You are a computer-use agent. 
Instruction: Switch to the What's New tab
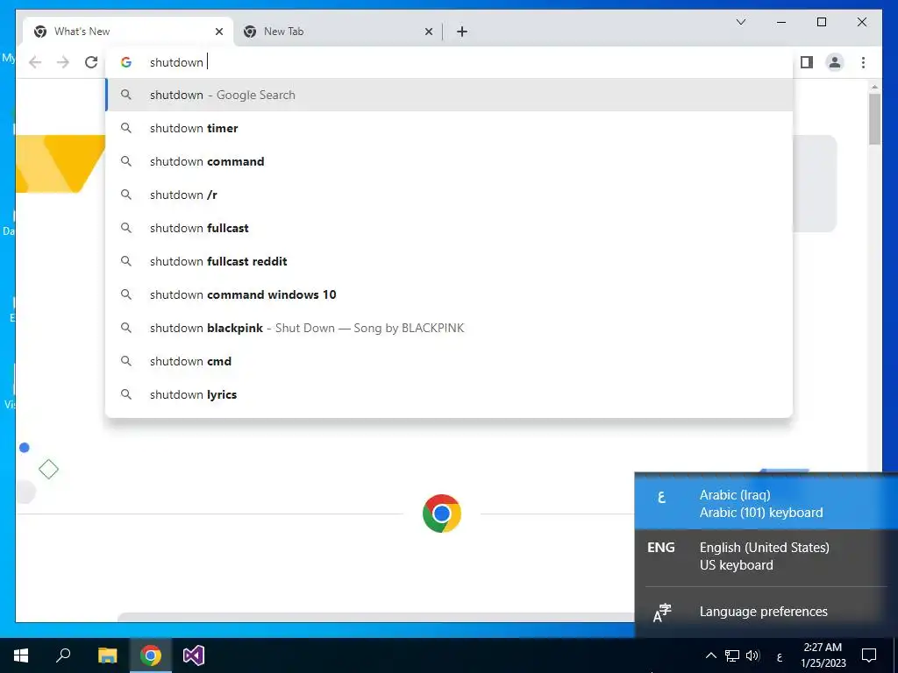point(128,32)
